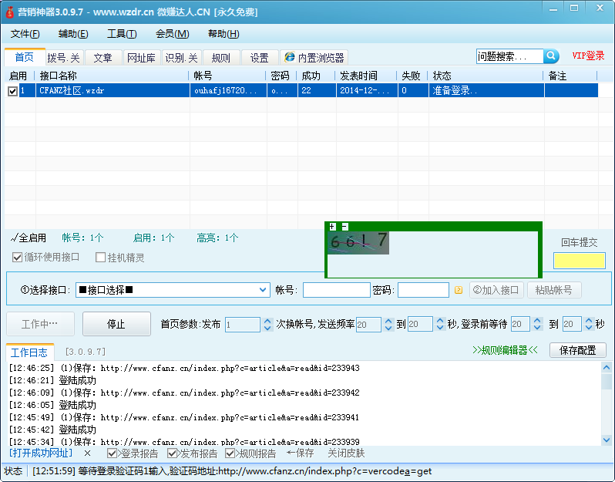Increase the send frequency minimum stepper

click(x=388, y=321)
